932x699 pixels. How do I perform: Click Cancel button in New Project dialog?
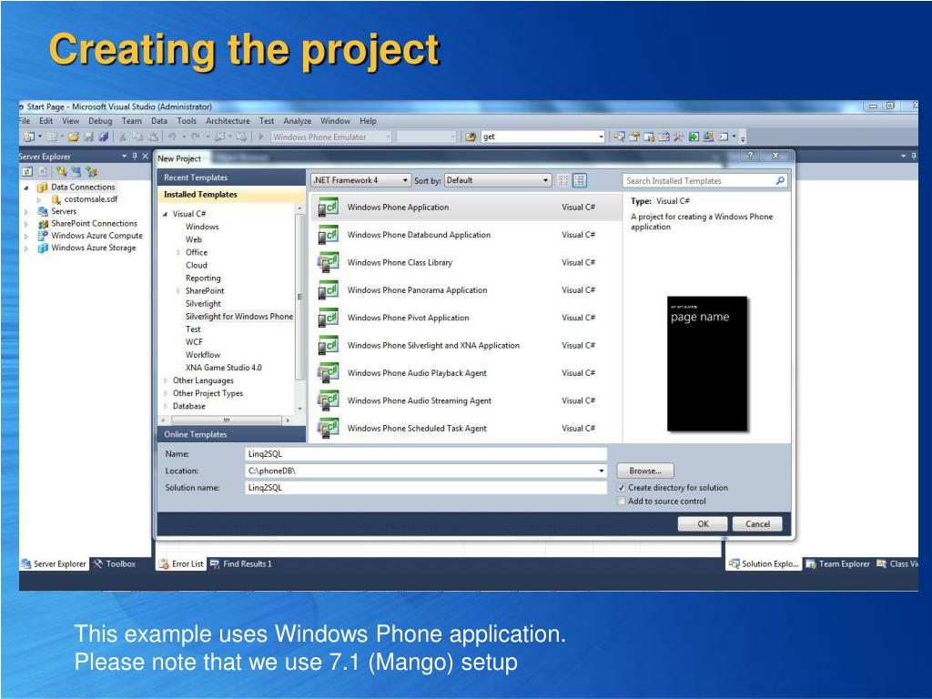tap(757, 524)
